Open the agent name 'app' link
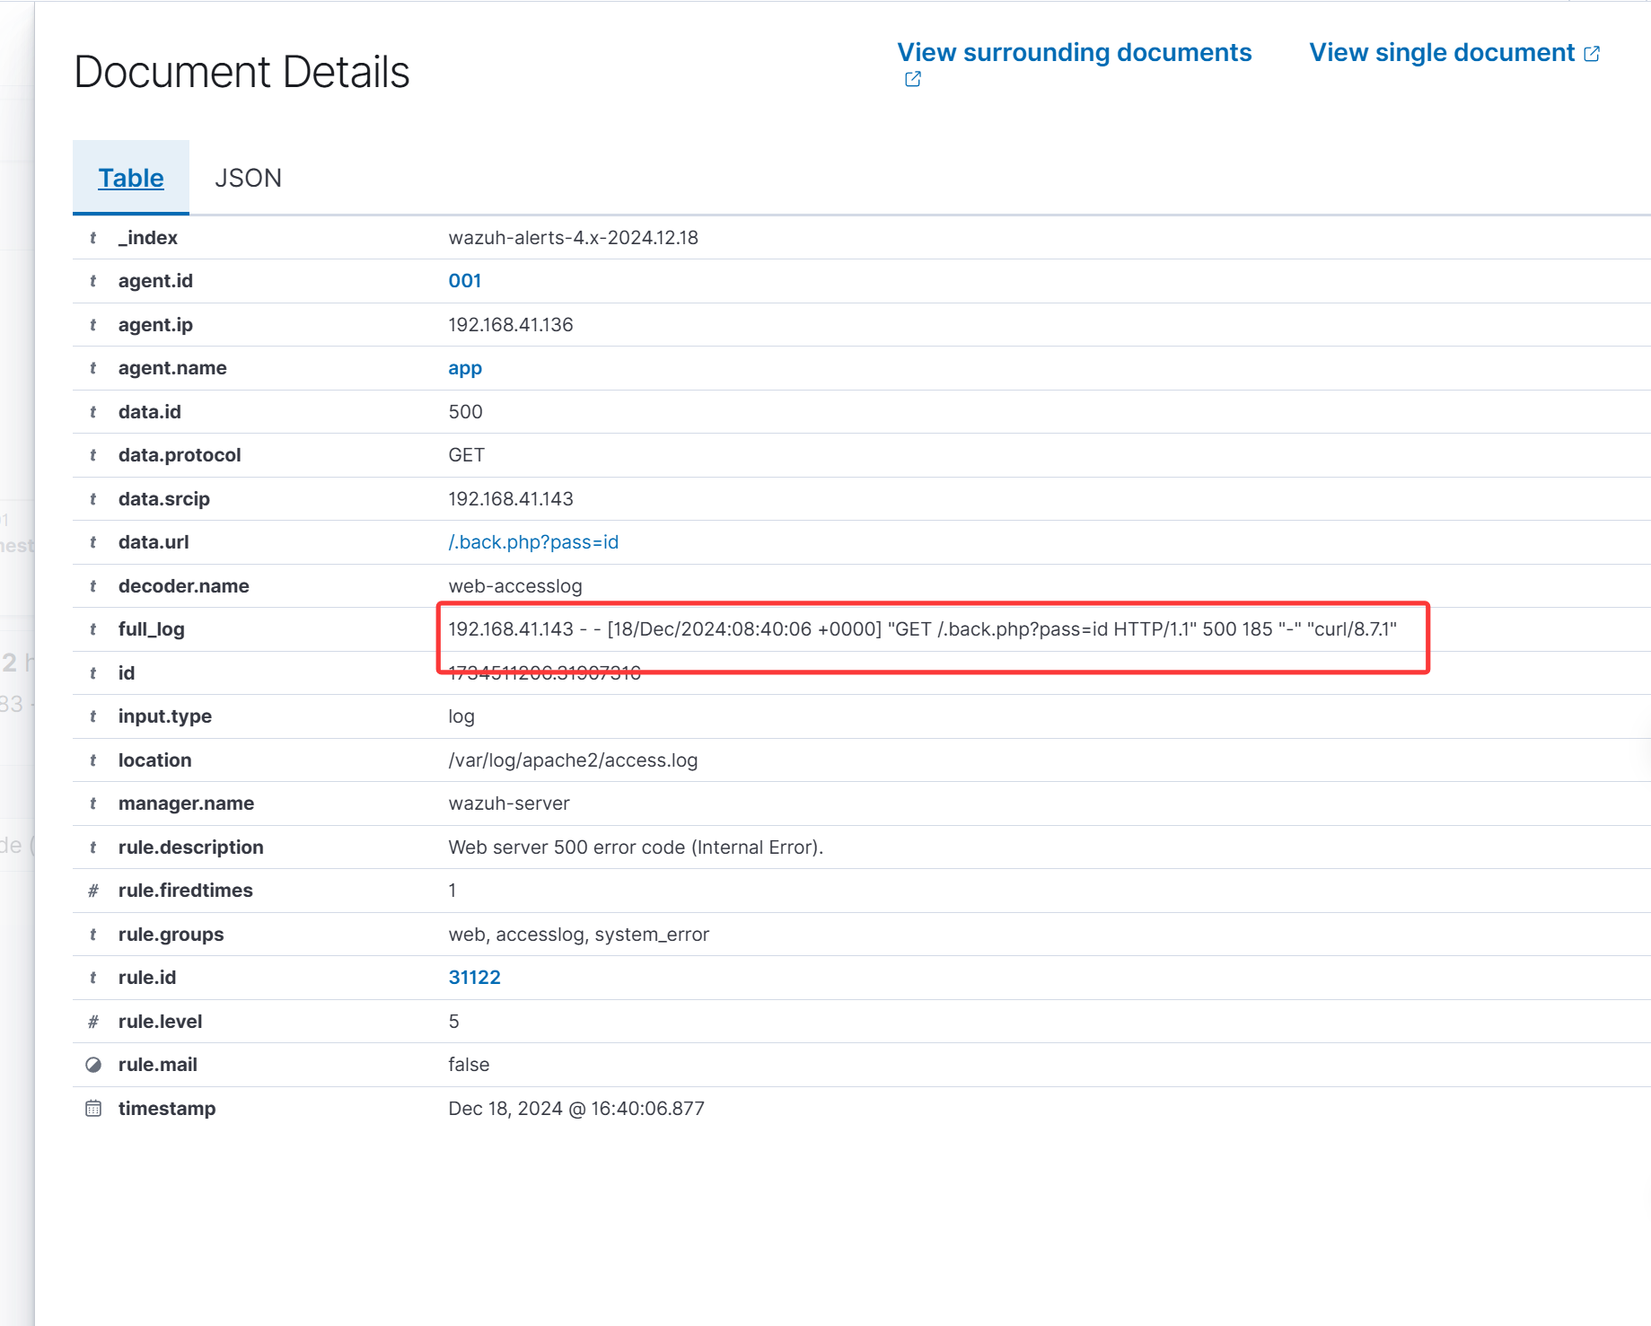 [x=465, y=368]
